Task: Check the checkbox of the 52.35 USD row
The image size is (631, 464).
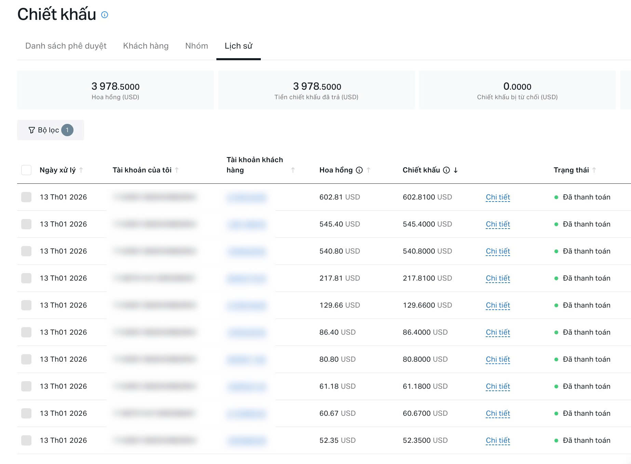Action: click(x=26, y=440)
